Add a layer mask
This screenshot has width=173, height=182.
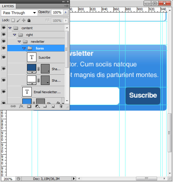(x=29, y=106)
